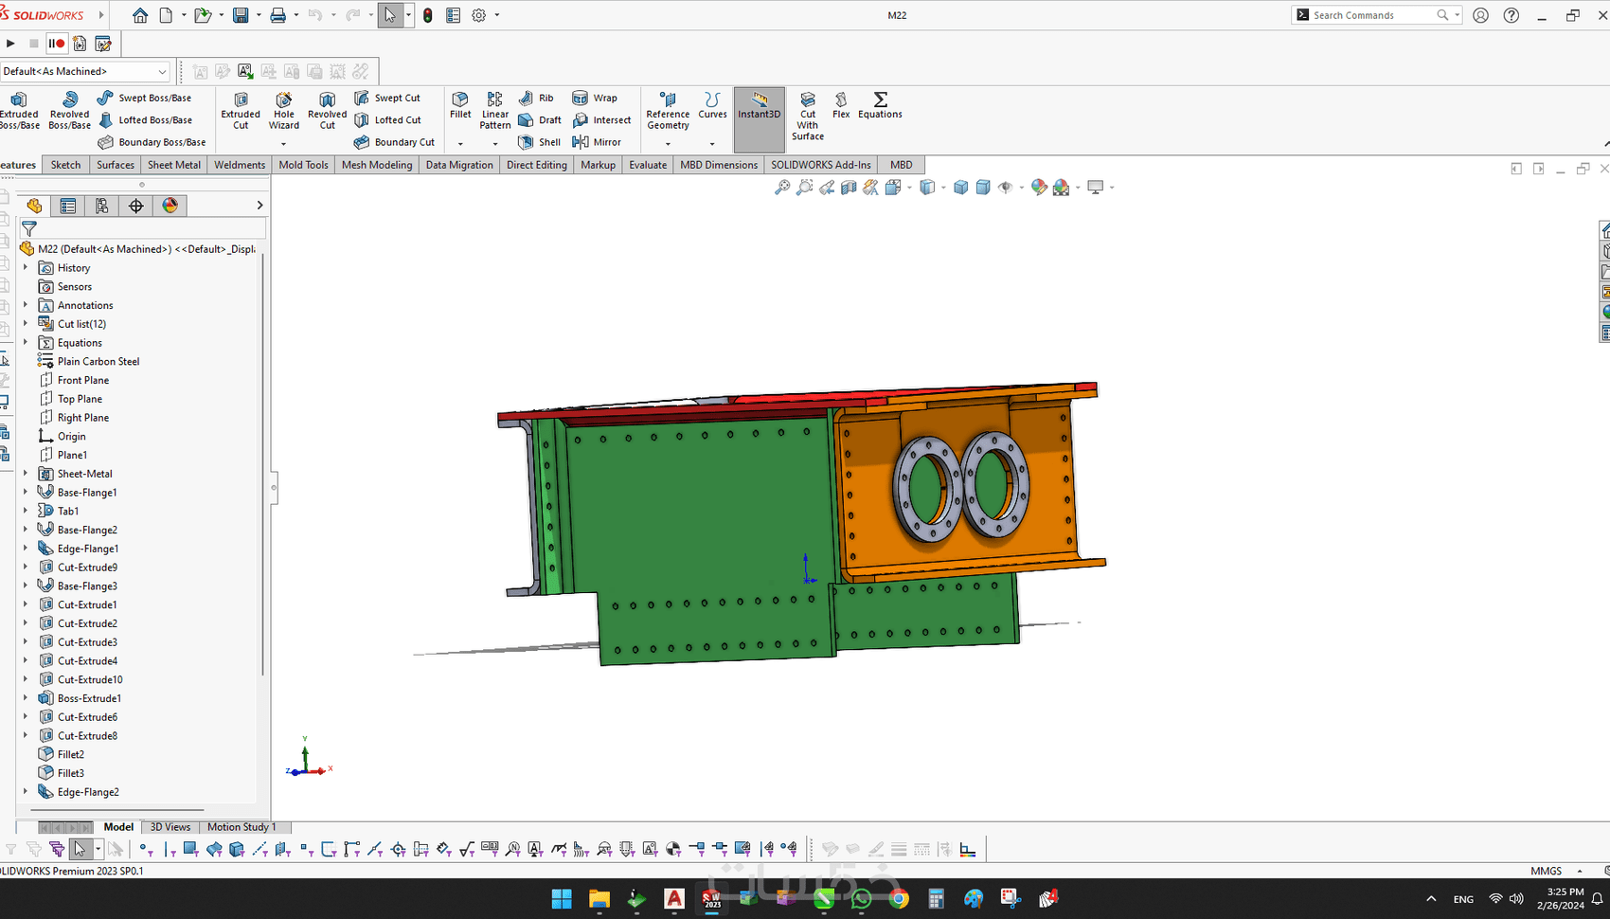Open the Motion Study 1 tab
This screenshot has width=1610, height=919.
tap(241, 827)
